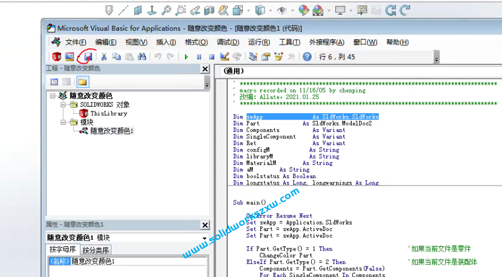This screenshot has width=502, height=277.
Task: Run the macro with the green play icon
Action: pyautogui.click(x=186, y=57)
